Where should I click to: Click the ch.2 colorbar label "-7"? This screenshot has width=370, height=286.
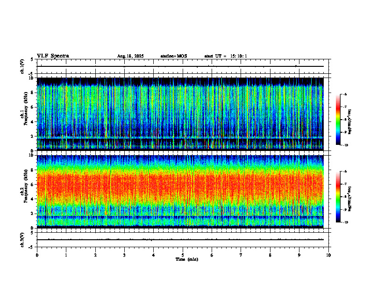(x=345, y=184)
